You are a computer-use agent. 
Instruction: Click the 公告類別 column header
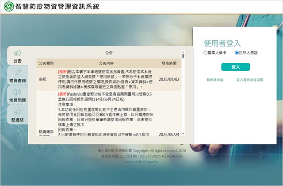(46, 63)
